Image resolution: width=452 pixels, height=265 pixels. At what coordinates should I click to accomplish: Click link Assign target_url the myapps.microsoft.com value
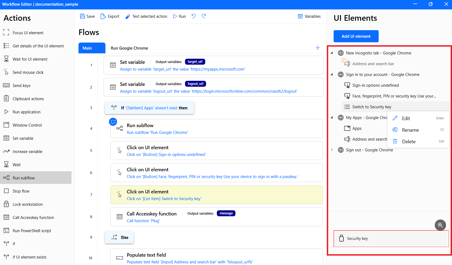tap(183, 69)
